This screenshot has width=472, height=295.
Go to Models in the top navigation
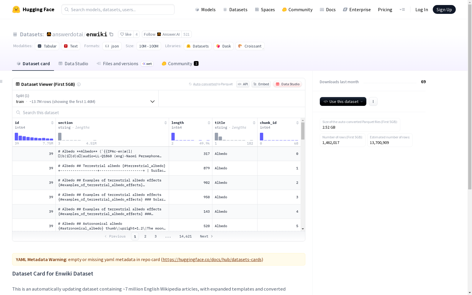205,9
